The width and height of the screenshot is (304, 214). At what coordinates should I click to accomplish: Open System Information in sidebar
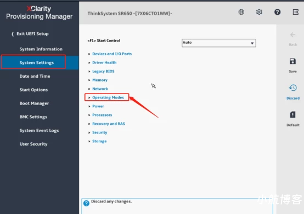(x=41, y=49)
